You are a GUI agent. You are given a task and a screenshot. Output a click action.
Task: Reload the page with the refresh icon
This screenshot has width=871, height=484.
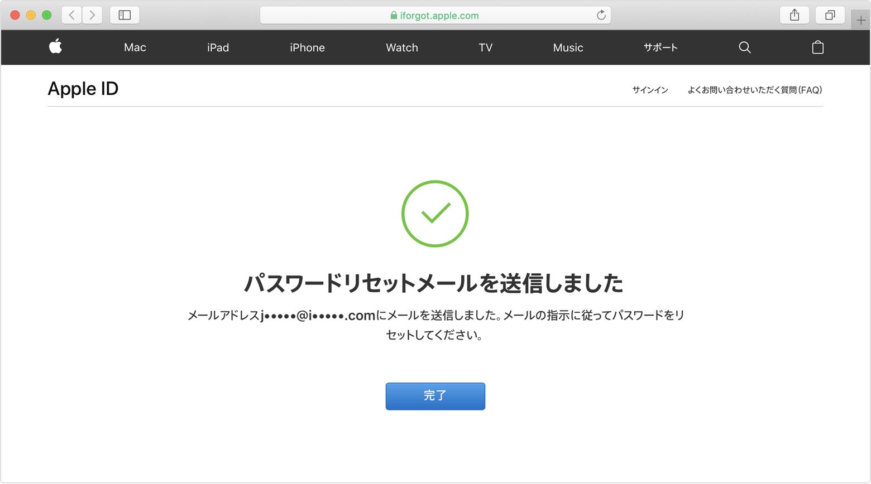coord(601,15)
